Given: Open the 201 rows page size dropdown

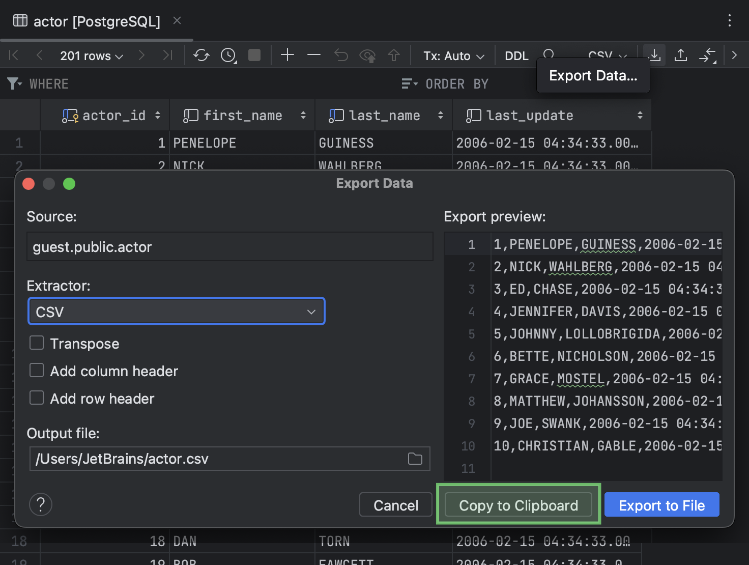Looking at the screenshot, I should (x=91, y=56).
